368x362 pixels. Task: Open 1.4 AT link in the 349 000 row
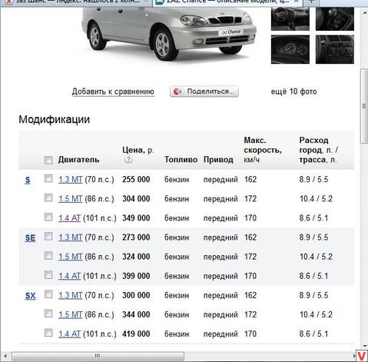pos(69,218)
